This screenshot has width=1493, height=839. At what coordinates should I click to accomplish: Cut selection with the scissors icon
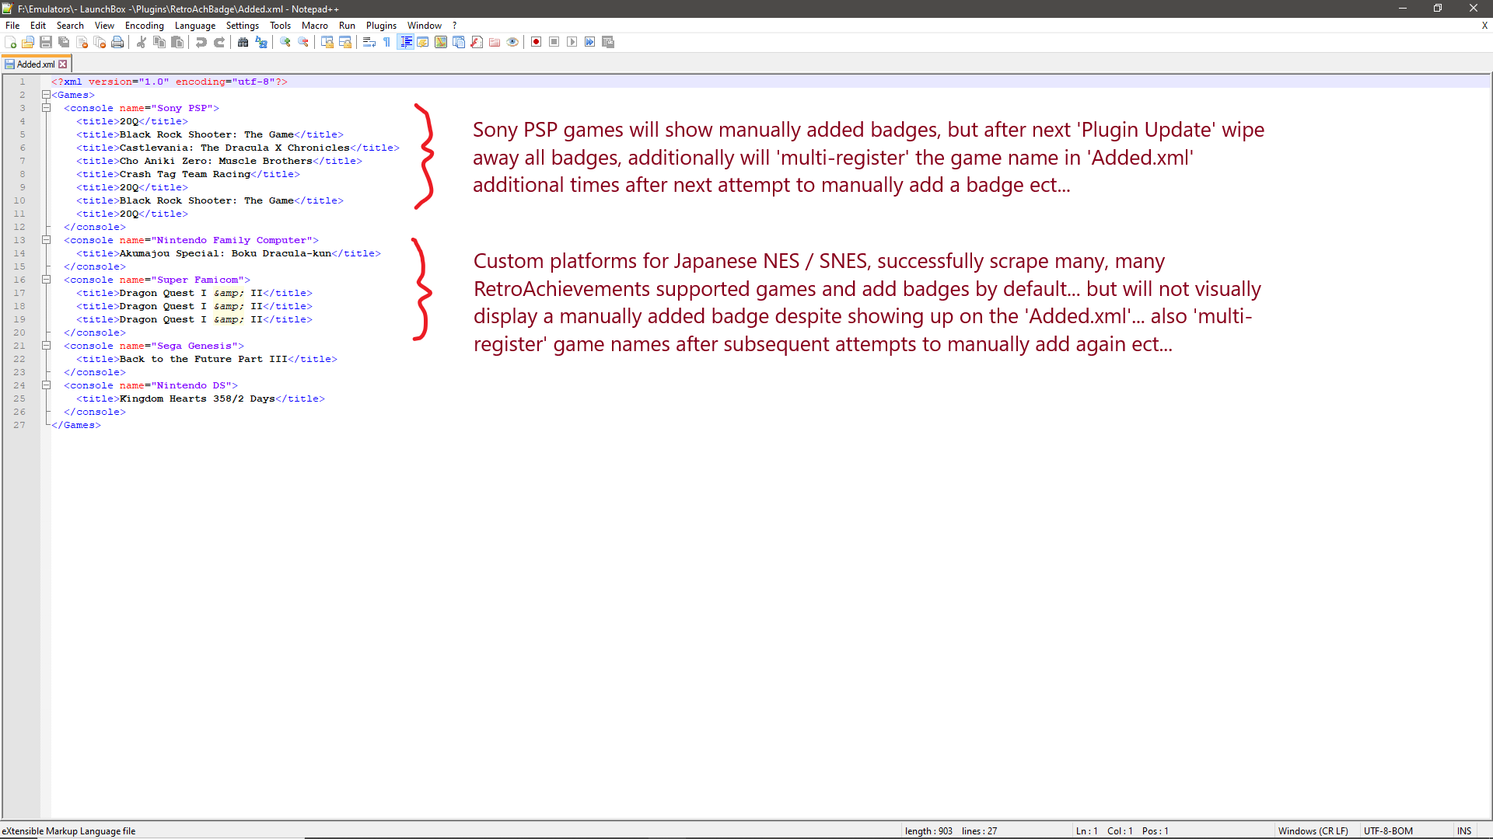click(142, 42)
